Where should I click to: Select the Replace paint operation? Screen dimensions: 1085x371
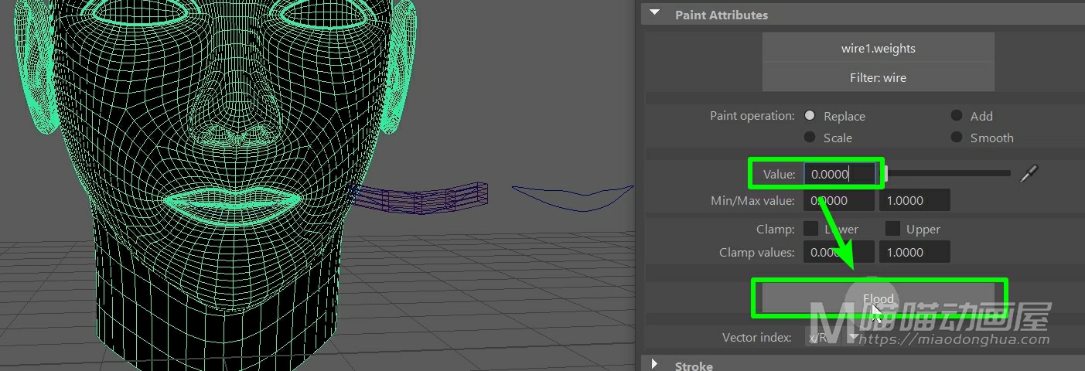point(810,115)
